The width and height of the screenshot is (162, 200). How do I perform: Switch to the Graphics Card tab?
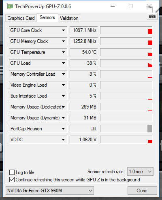pos(21,18)
